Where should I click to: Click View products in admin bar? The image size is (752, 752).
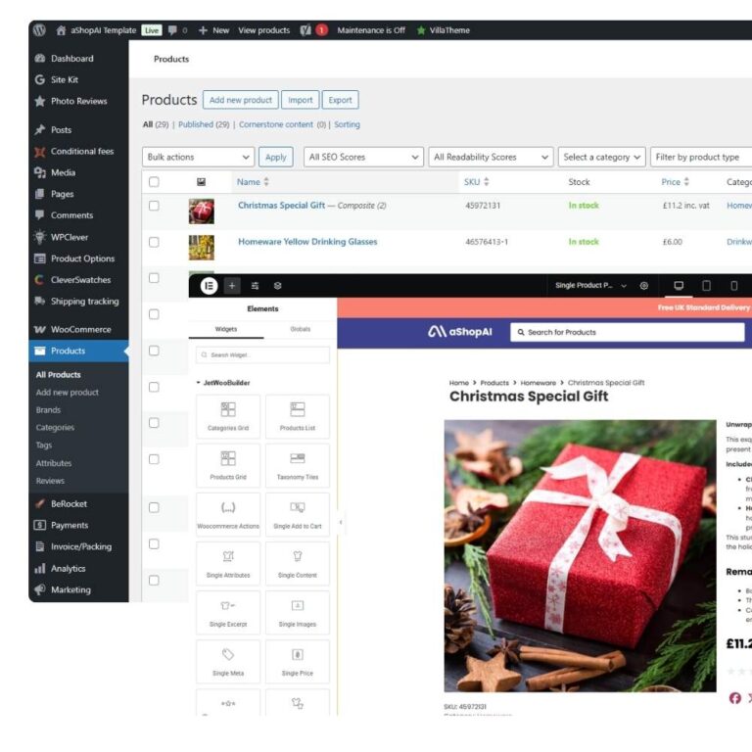[263, 30]
